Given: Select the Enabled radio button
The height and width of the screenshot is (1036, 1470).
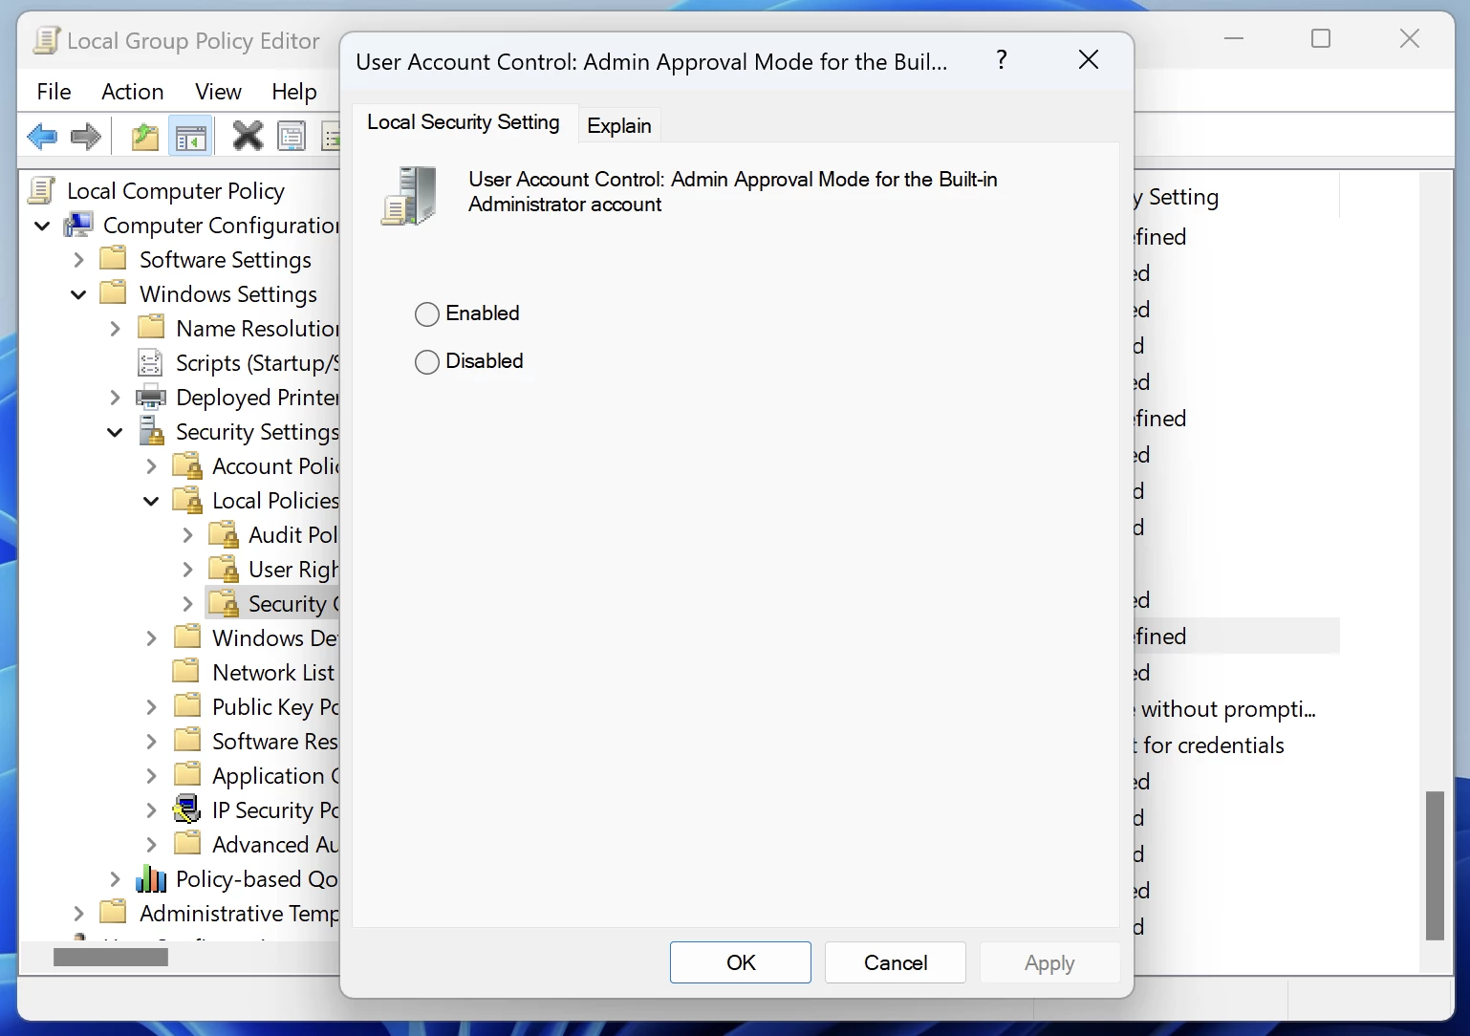Looking at the screenshot, I should pos(427,313).
